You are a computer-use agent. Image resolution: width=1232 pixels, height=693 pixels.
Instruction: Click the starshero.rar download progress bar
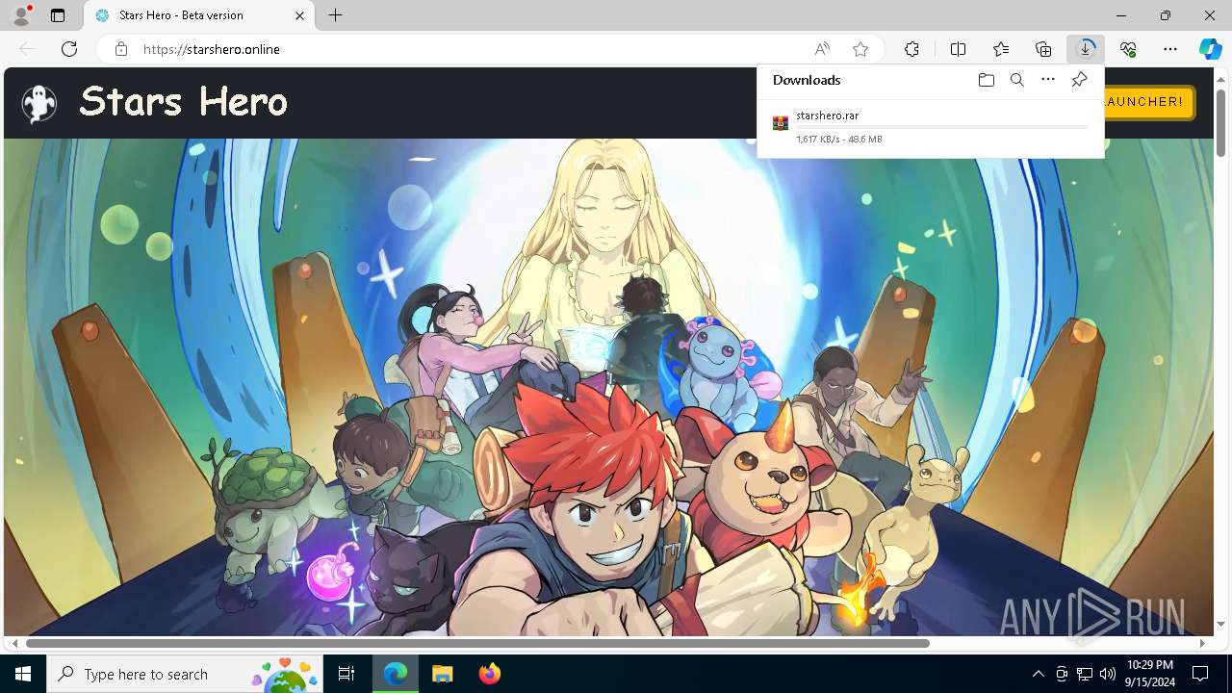(x=941, y=127)
